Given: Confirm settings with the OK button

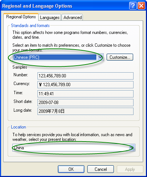Looking at the screenshot, I should pos(71,169).
